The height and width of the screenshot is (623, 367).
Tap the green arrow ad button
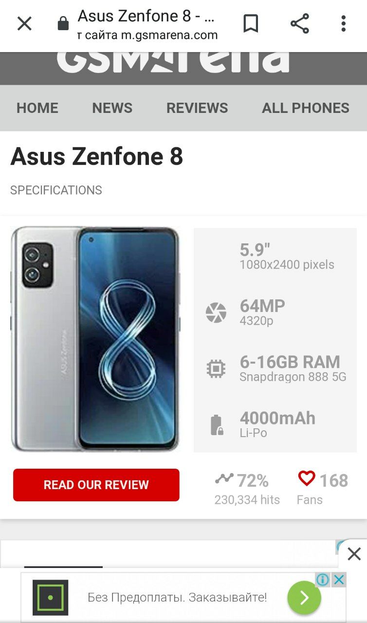(x=304, y=597)
